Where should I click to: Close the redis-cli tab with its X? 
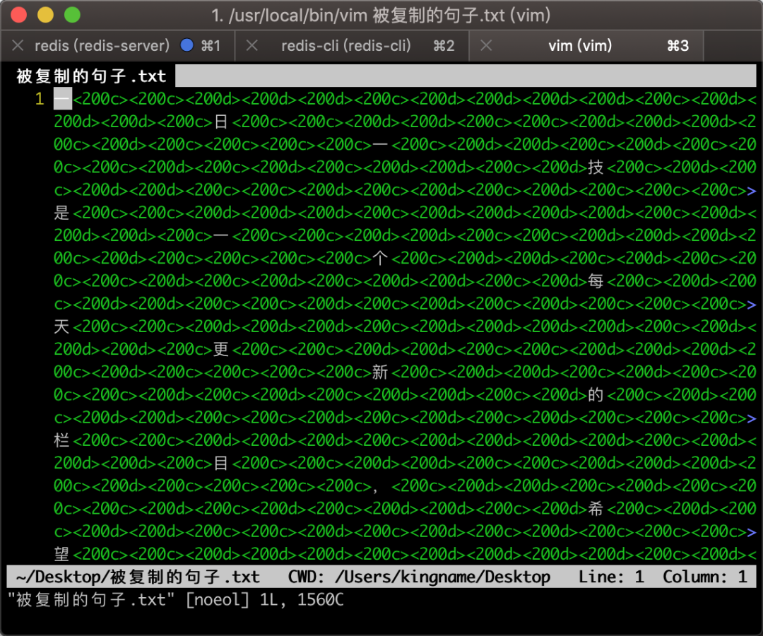[252, 46]
